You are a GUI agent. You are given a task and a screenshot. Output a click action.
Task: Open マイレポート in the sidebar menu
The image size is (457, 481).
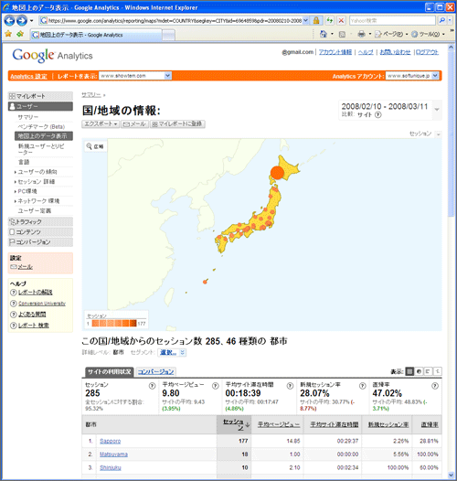point(40,96)
